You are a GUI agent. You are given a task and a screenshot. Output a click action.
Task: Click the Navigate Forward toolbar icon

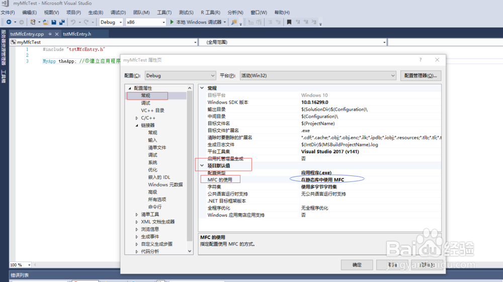pos(22,22)
